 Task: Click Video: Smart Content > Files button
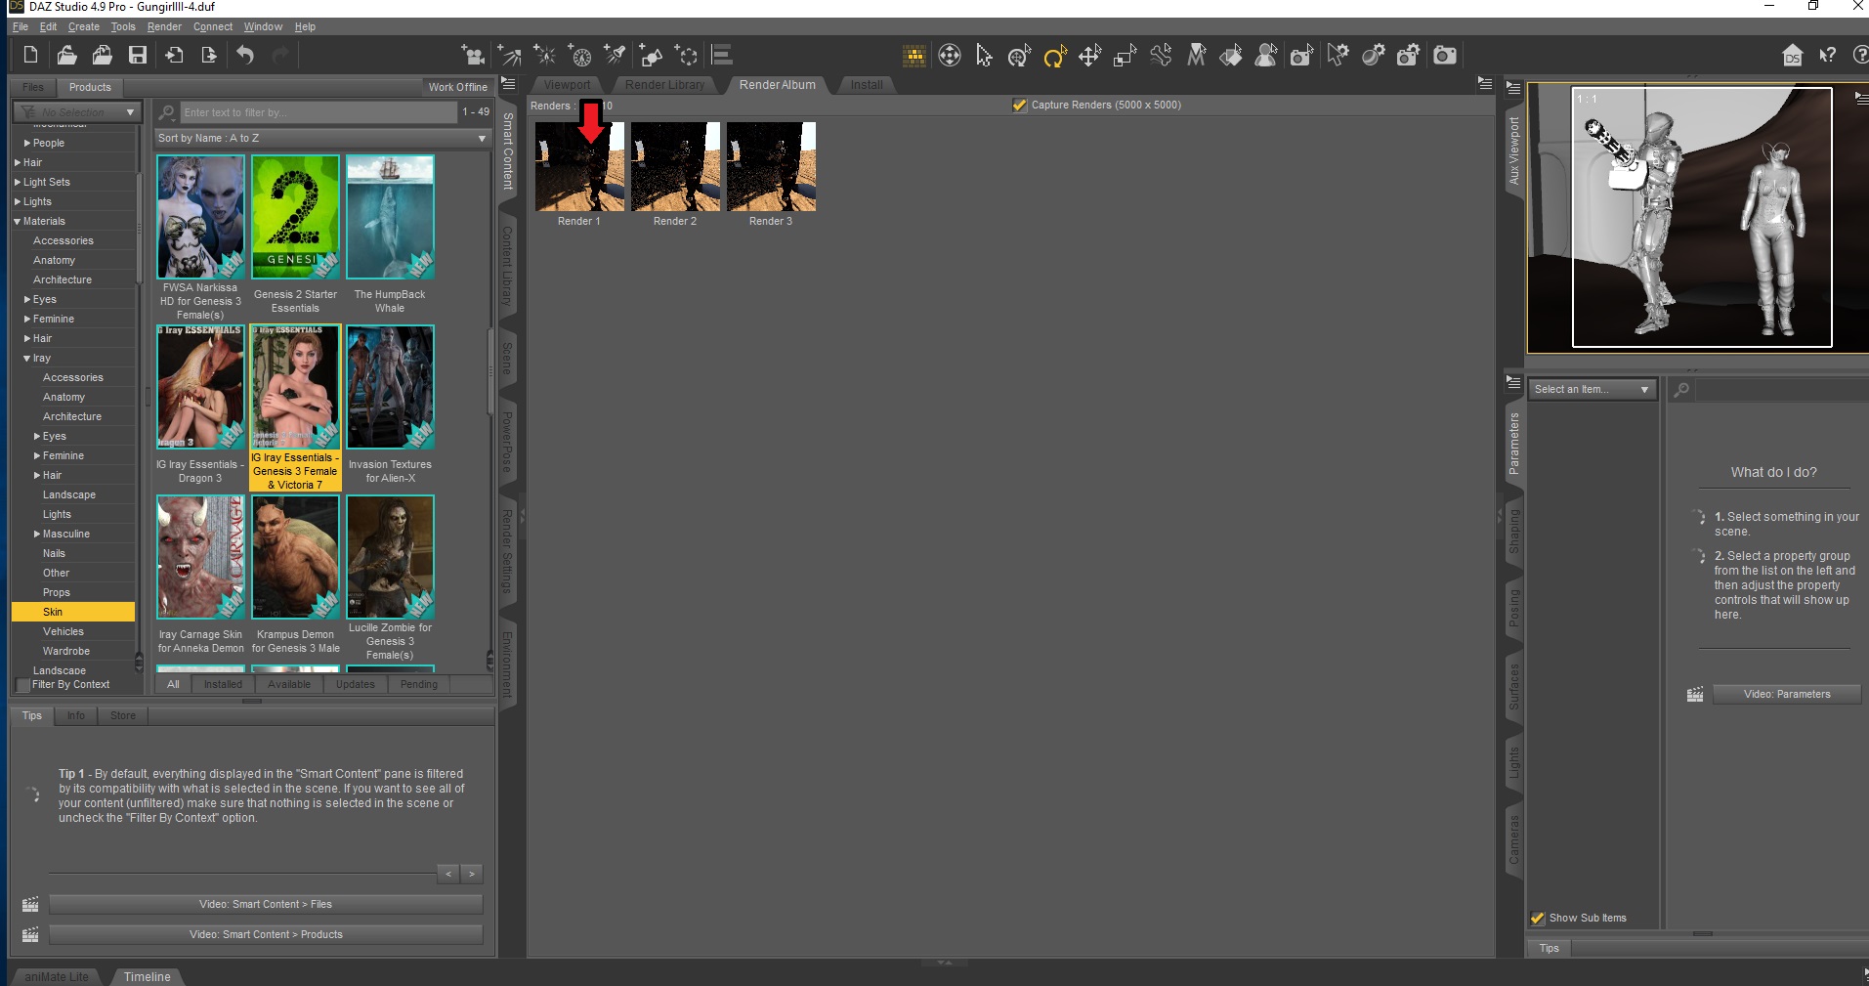tap(266, 904)
